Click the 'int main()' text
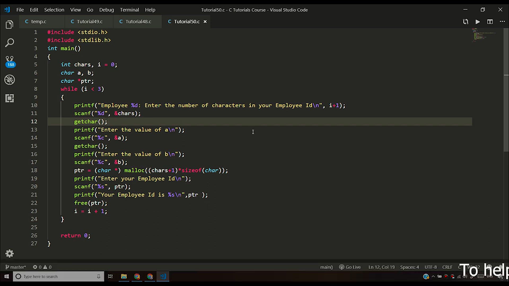Viewport: 509px width, 286px height. 64,48
